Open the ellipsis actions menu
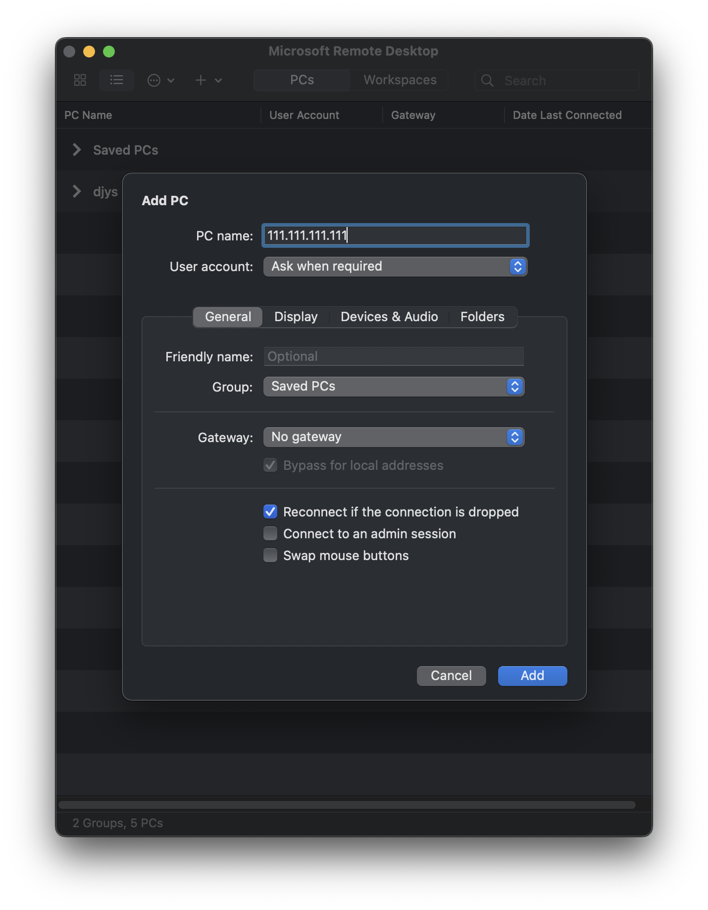The image size is (708, 910). (x=160, y=80)
